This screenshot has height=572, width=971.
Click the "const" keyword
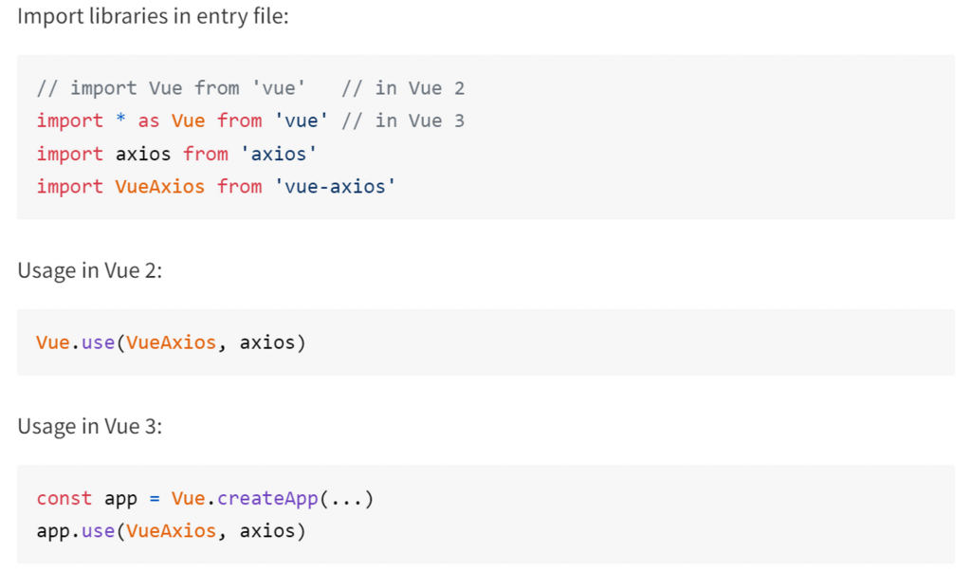click(x=64, y=498)
